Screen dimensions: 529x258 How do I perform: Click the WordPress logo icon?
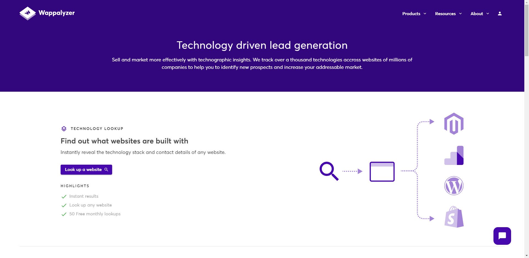coord(454,186)
